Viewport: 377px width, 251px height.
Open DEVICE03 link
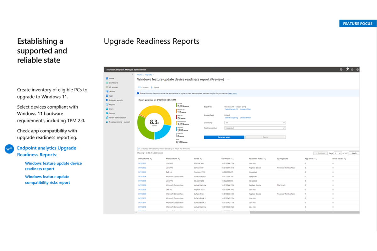click(142, 172)
